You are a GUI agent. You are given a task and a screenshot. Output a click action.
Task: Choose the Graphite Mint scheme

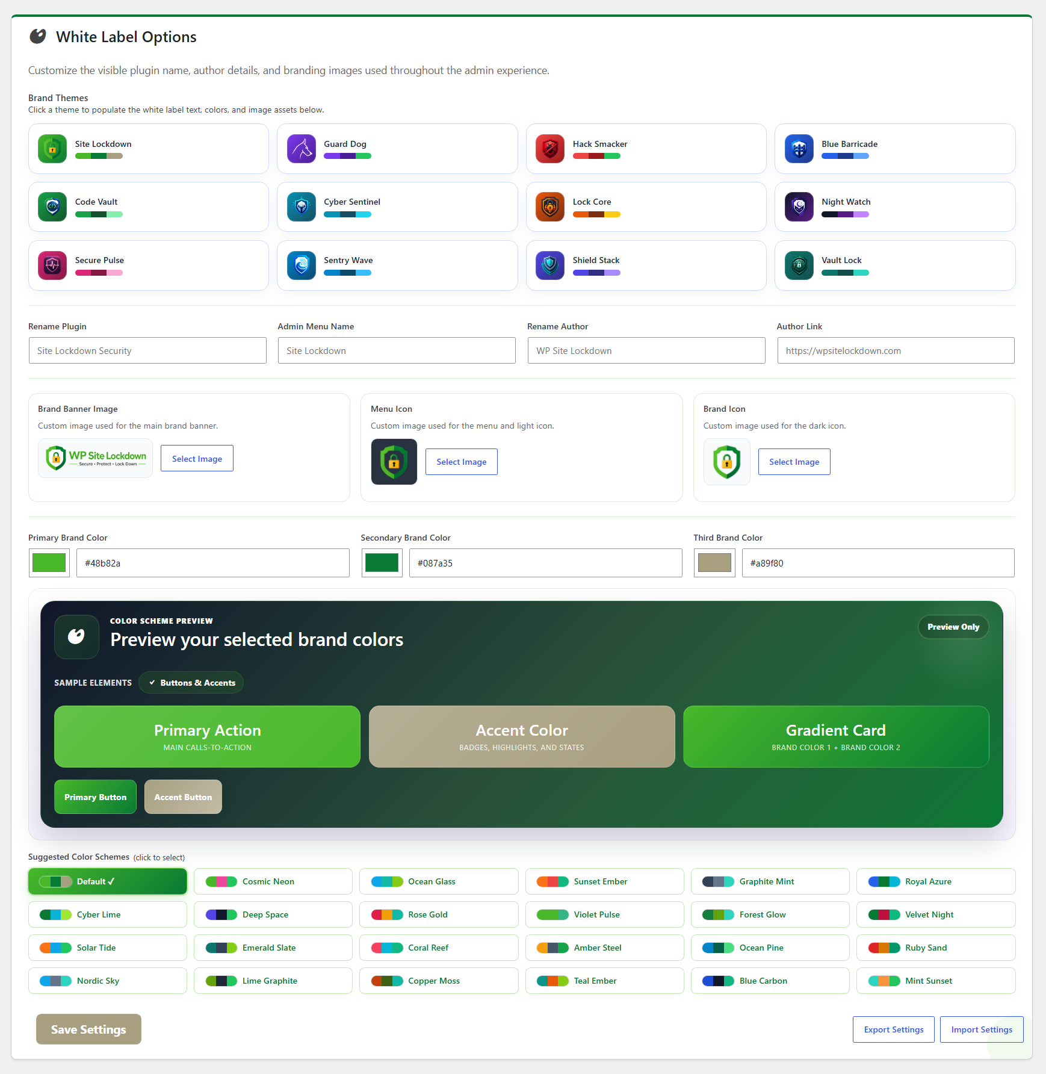[770, 881]
